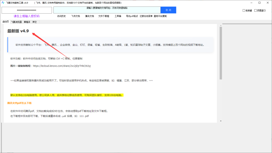Switch to the 飞腾浏览器 tab

(x=16, y=22)
